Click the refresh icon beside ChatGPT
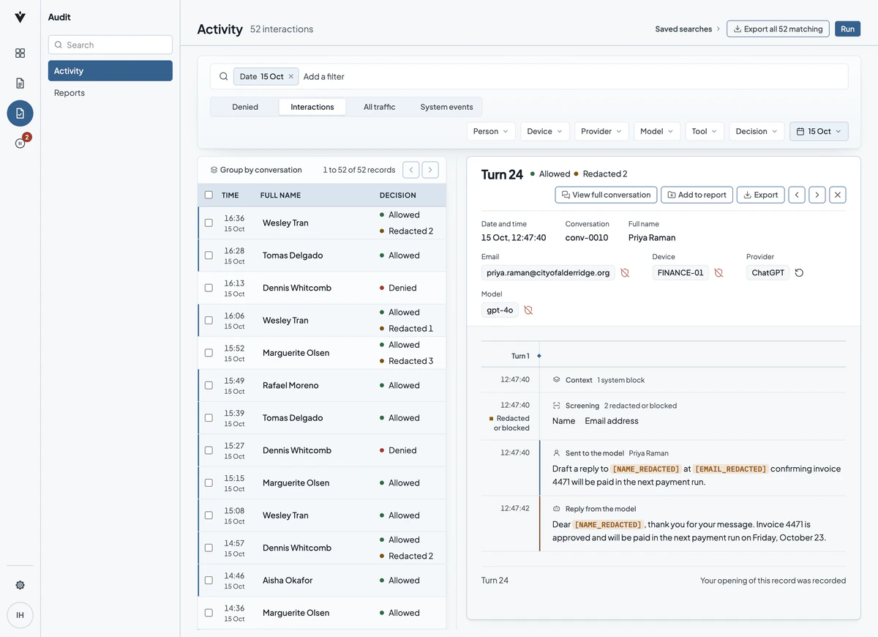878x637 pixels. (799, 273)
